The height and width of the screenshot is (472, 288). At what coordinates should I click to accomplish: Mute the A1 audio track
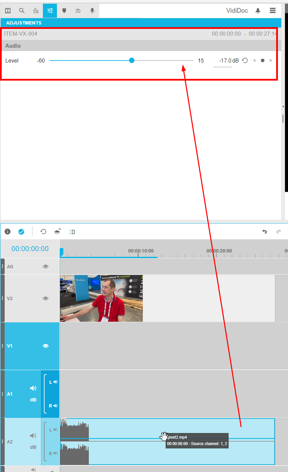pos(33,388)
